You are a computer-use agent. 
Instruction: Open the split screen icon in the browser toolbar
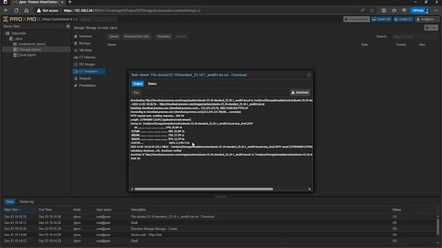(384, 10)
